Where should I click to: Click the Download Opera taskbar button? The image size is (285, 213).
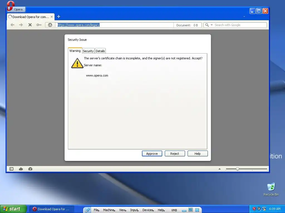click(x=52, y=209)
